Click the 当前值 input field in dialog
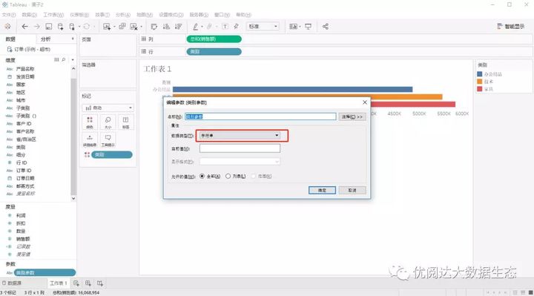Viewport: 534px width, 296px height. click(240, 148)
